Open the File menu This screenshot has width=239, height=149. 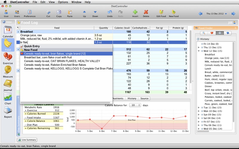[35, 2]
